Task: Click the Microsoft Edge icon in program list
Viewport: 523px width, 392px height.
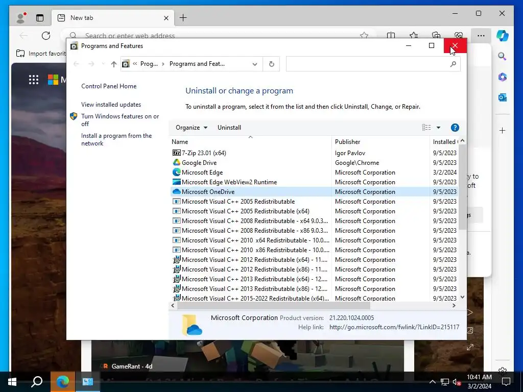Action: click(x=176, y=172)
